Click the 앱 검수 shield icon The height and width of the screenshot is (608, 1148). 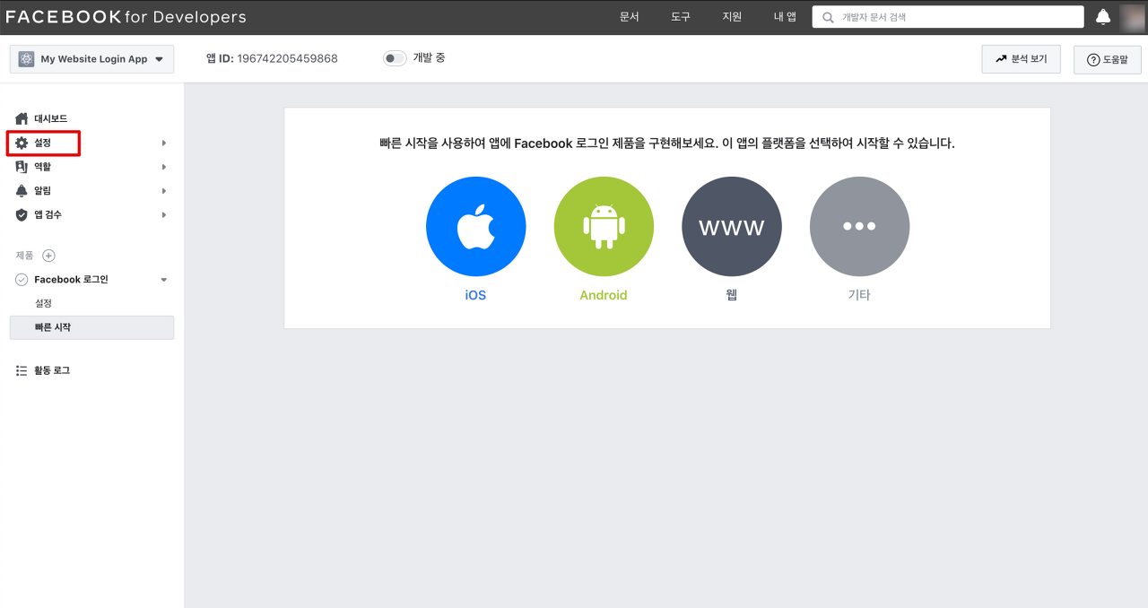22,214
